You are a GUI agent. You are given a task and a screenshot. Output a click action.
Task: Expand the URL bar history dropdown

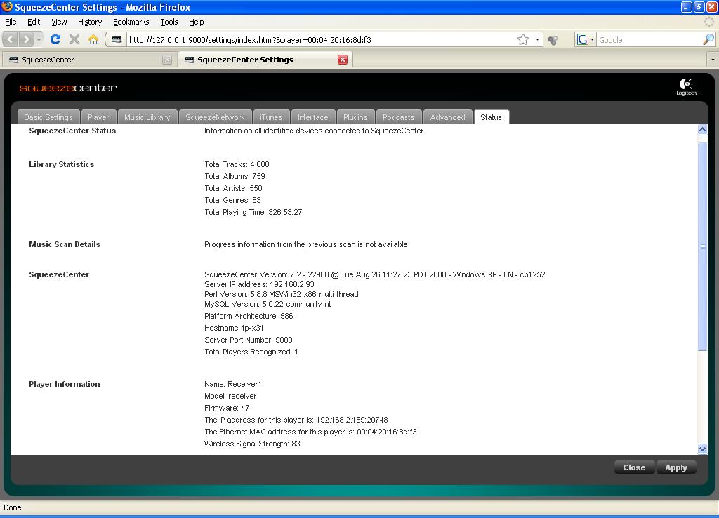(538, 40)
